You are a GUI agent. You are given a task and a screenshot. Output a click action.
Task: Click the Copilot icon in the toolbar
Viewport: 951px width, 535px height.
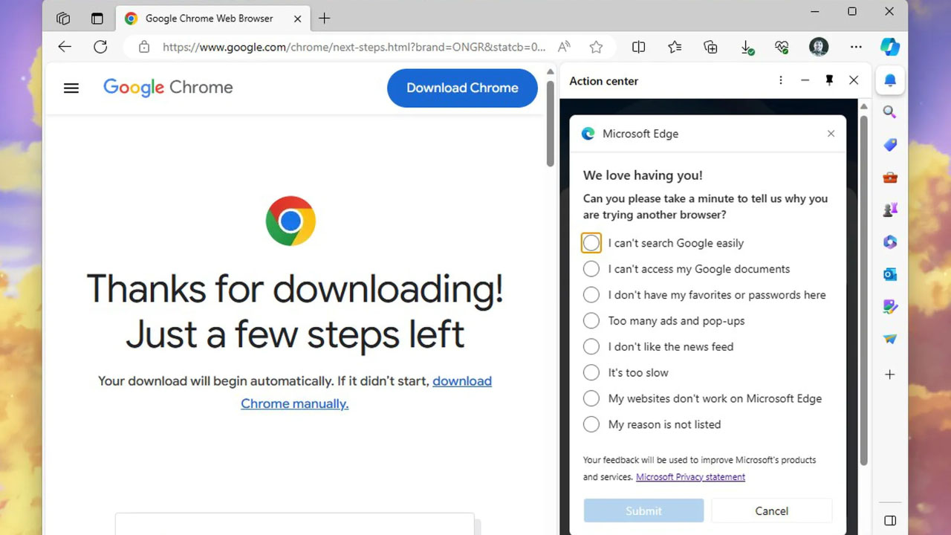889,47
